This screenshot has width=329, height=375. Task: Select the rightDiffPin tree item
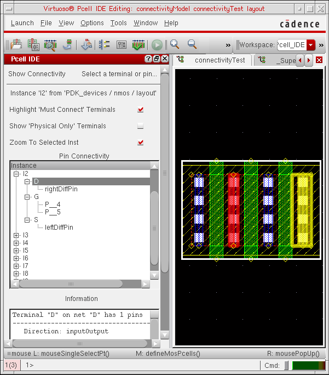point(61,189)
